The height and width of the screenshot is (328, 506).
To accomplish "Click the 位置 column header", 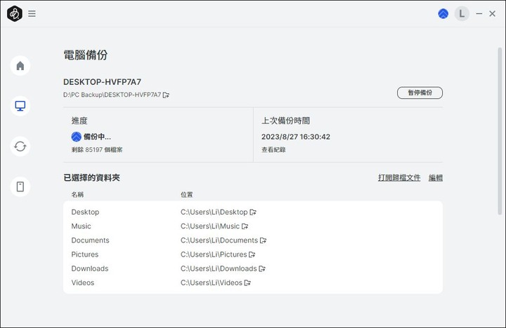I will tap(186, 195).
